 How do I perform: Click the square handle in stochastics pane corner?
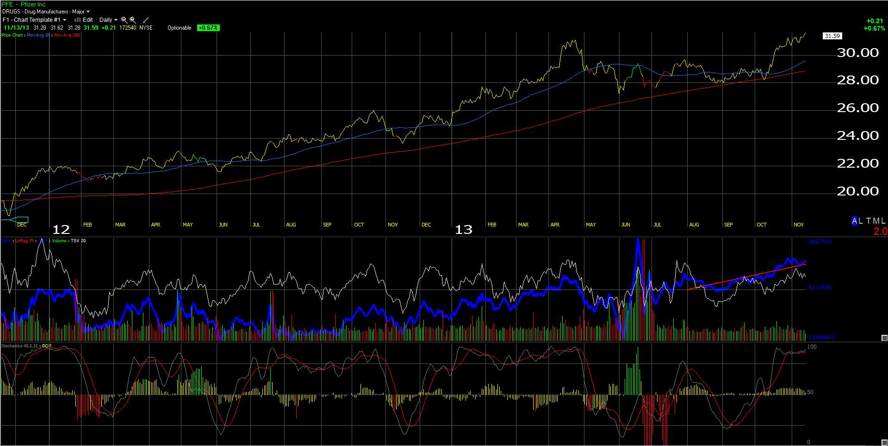pyautogui.click(x=884, y=442)
